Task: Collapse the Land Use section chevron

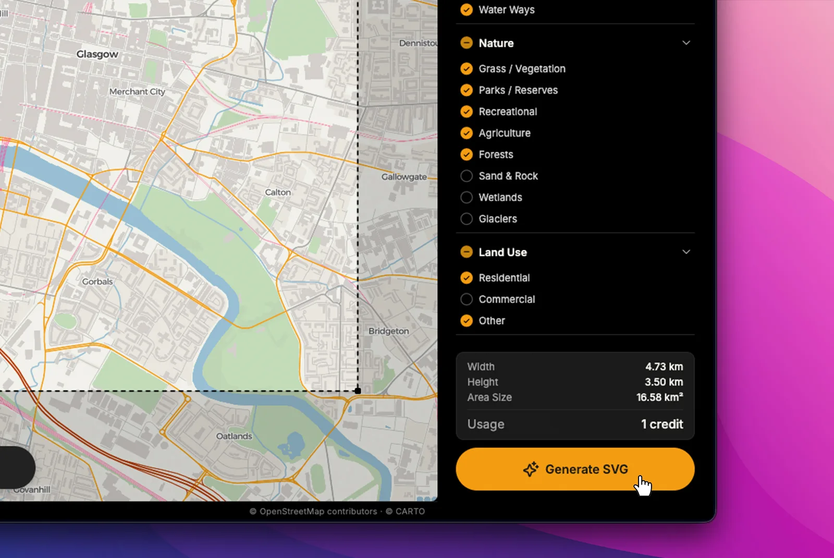Action: click(686, 252)
